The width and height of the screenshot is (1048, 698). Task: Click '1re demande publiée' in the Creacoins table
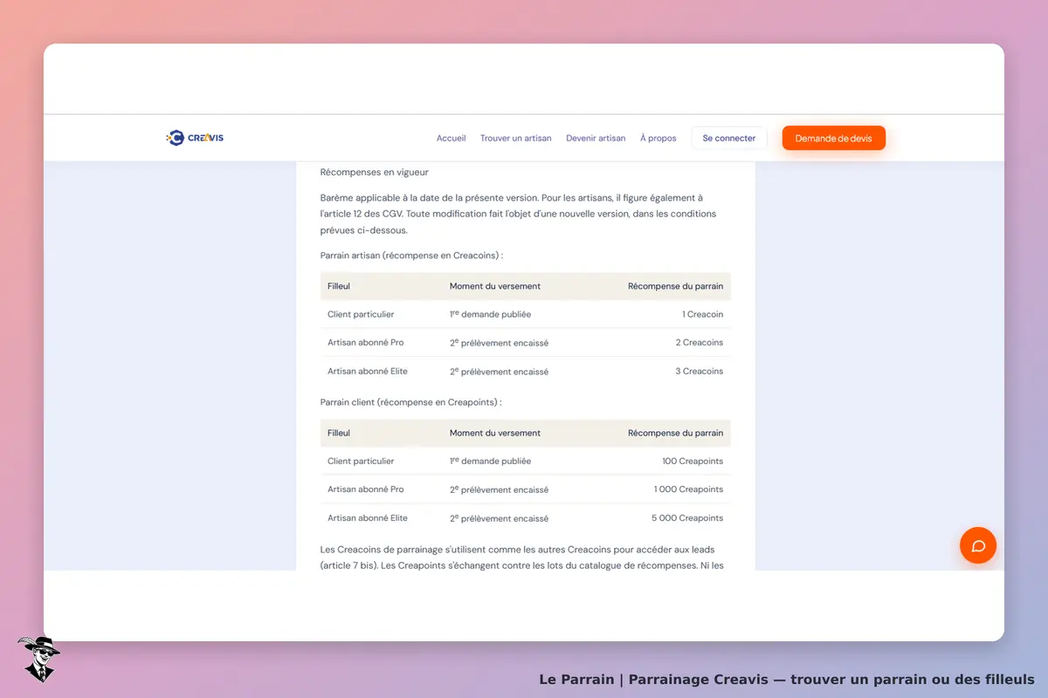[490, 314]
